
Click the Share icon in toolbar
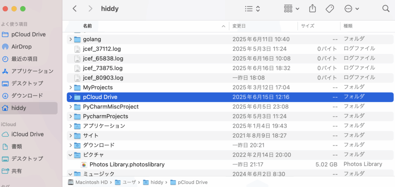click(312, 8)
